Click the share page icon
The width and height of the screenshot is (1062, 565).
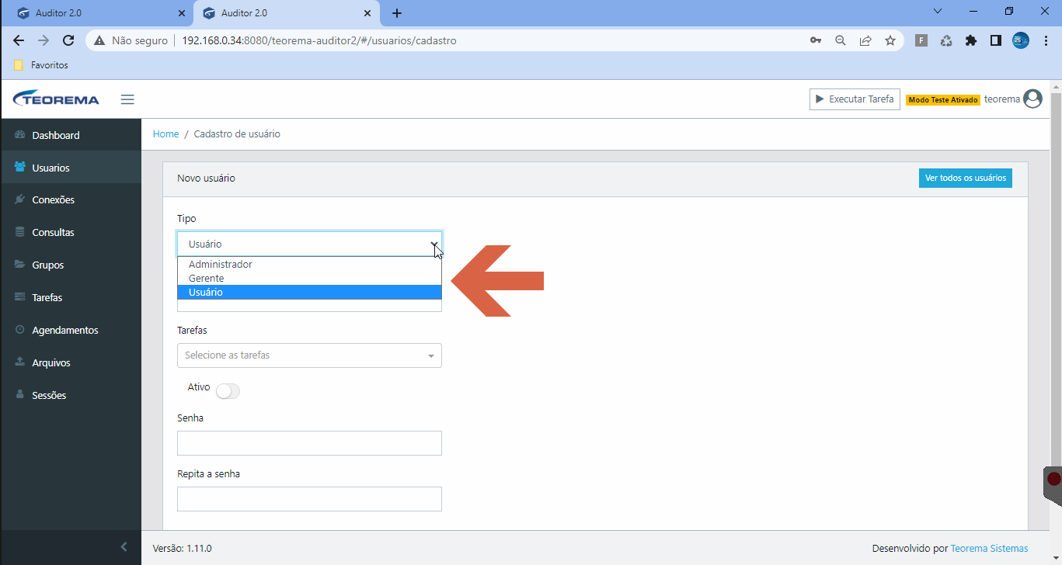pyautogui.click(x=865, y=40)
